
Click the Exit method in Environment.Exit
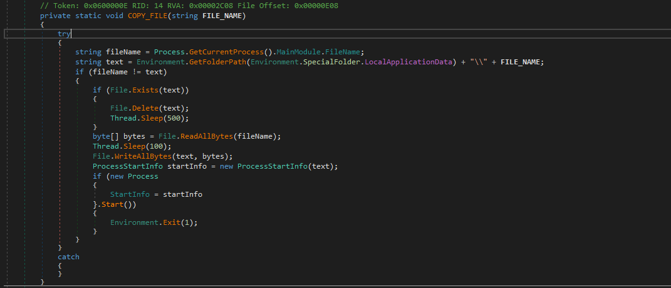[172, 222]
